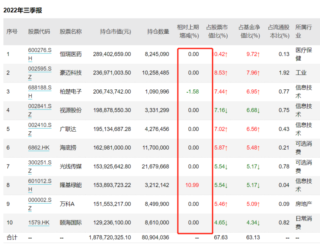Select stock name 颐海国际

(71, 223)
